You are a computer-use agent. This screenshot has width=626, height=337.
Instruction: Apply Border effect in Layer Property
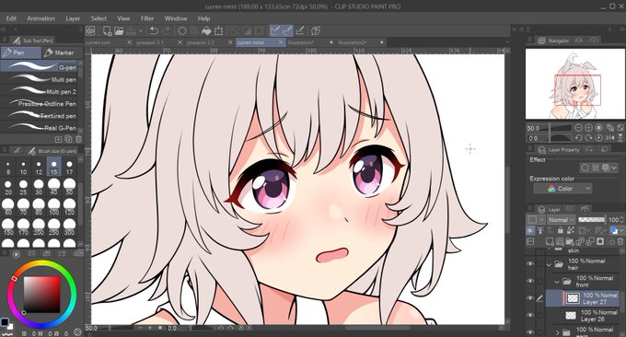(585, 168)
